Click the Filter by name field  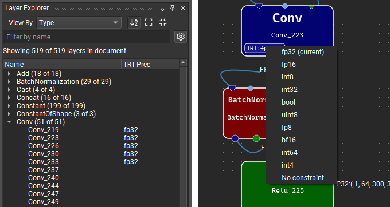pos(87,37)
